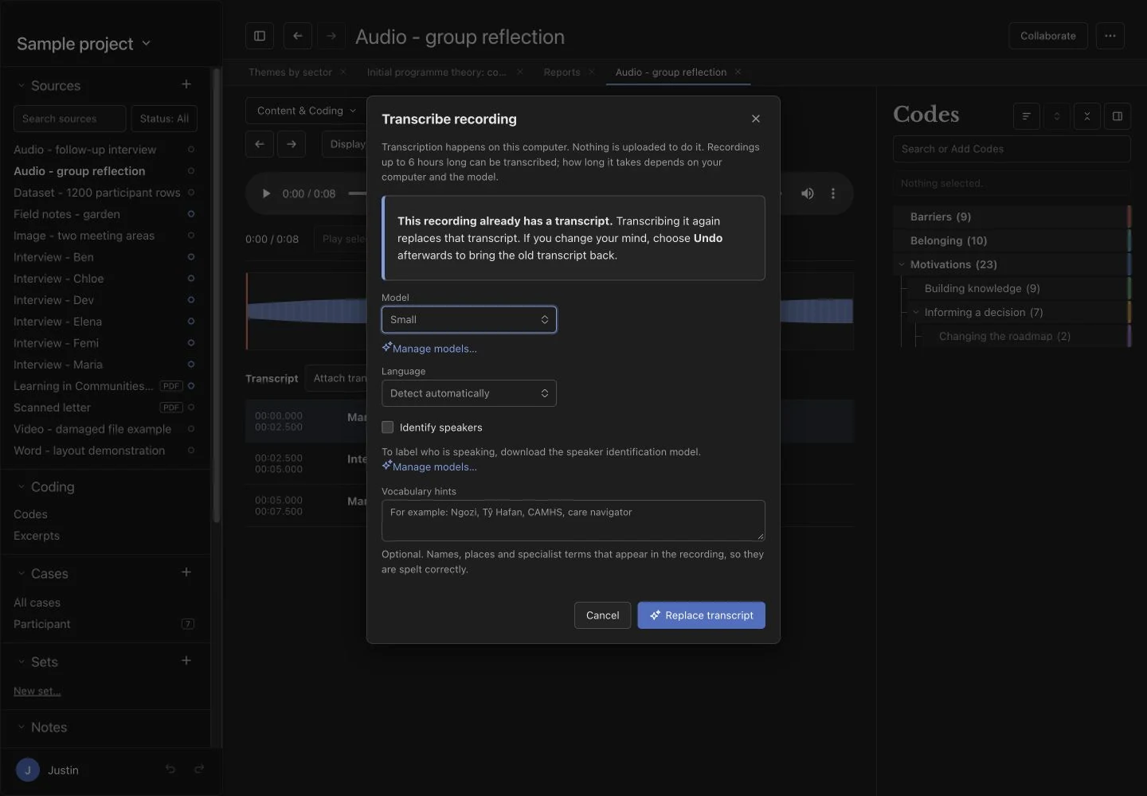Image resolution: width=1147 pixels, height=796 pixels.
Task: Collapse the Motivations code group
Action: coord(902,264)
